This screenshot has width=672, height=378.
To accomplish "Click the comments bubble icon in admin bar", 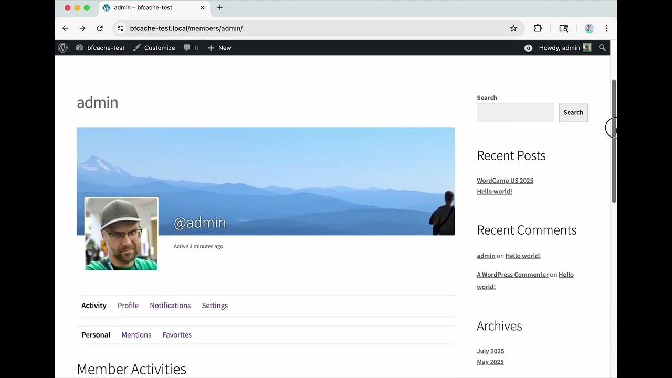I will (187, 48).
